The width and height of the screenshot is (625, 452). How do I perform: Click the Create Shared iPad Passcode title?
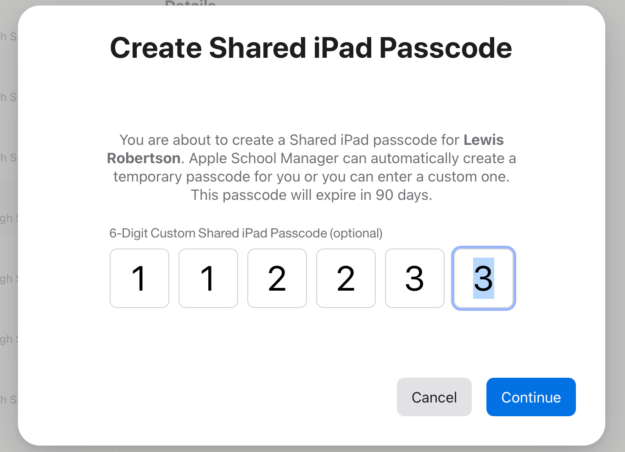[311, 47]
